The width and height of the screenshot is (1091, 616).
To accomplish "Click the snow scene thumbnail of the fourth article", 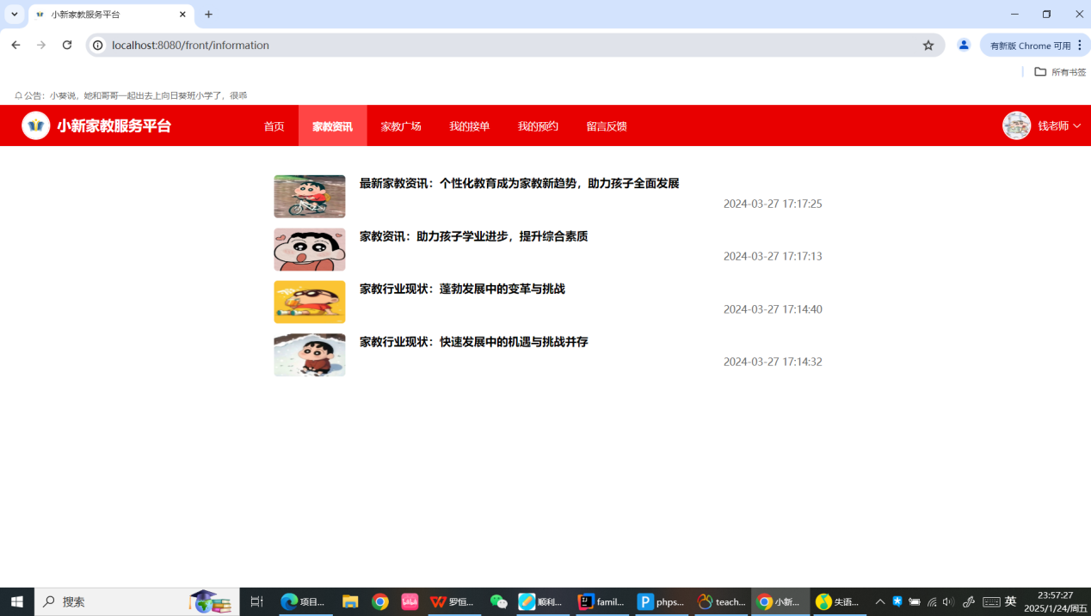I will pos(310,355).
